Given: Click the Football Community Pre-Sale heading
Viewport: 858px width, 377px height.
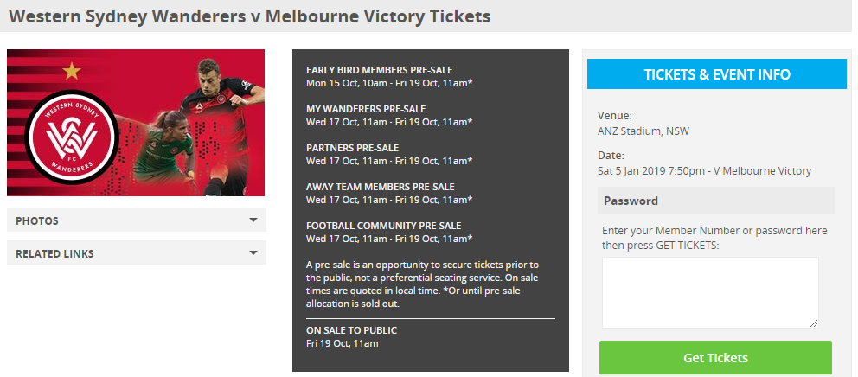Looking at the screenshot, I should pyautogui.click(x=383, y=226).
